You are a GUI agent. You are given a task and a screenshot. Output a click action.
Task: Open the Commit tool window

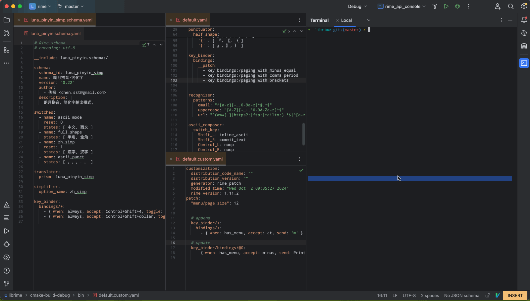pos(7,33)
